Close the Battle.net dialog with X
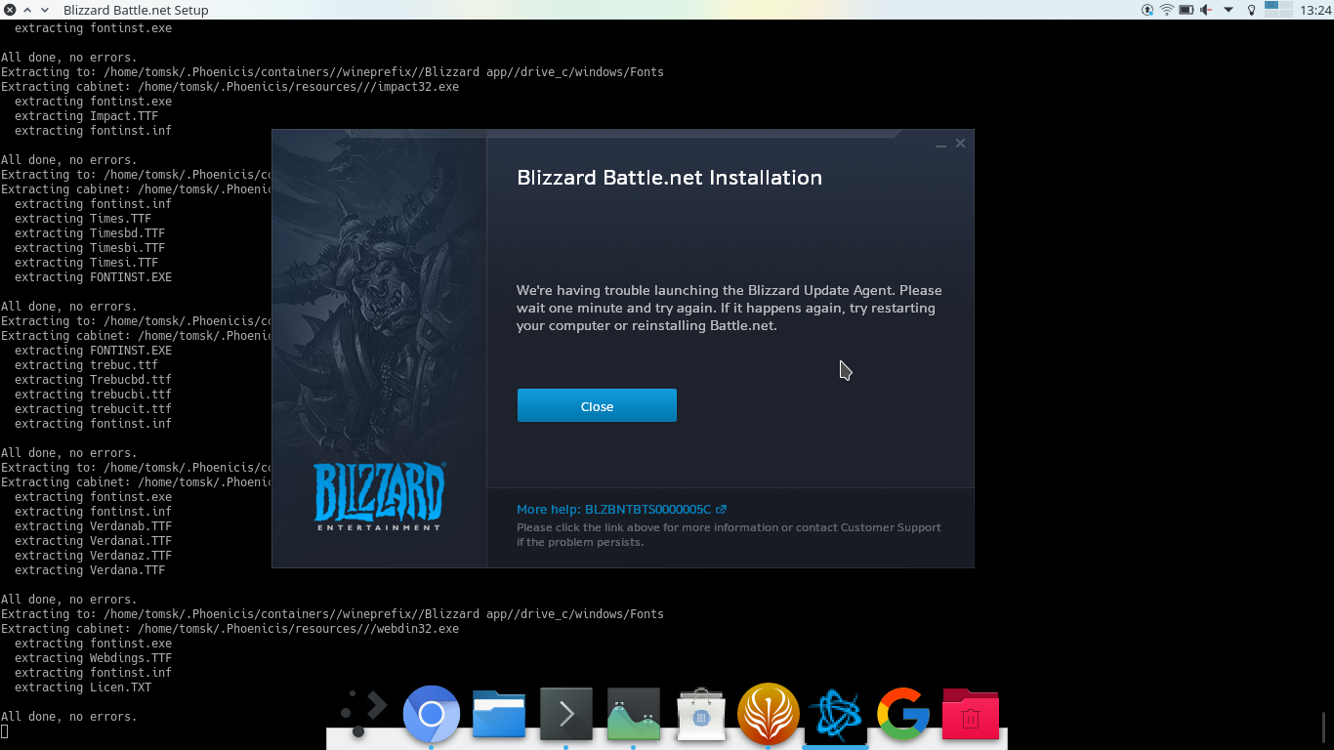 960,144
